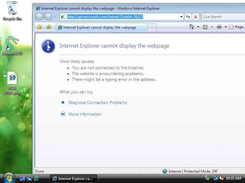
Task: Click 'There might be a typing error' line
Action: (114, 80)
